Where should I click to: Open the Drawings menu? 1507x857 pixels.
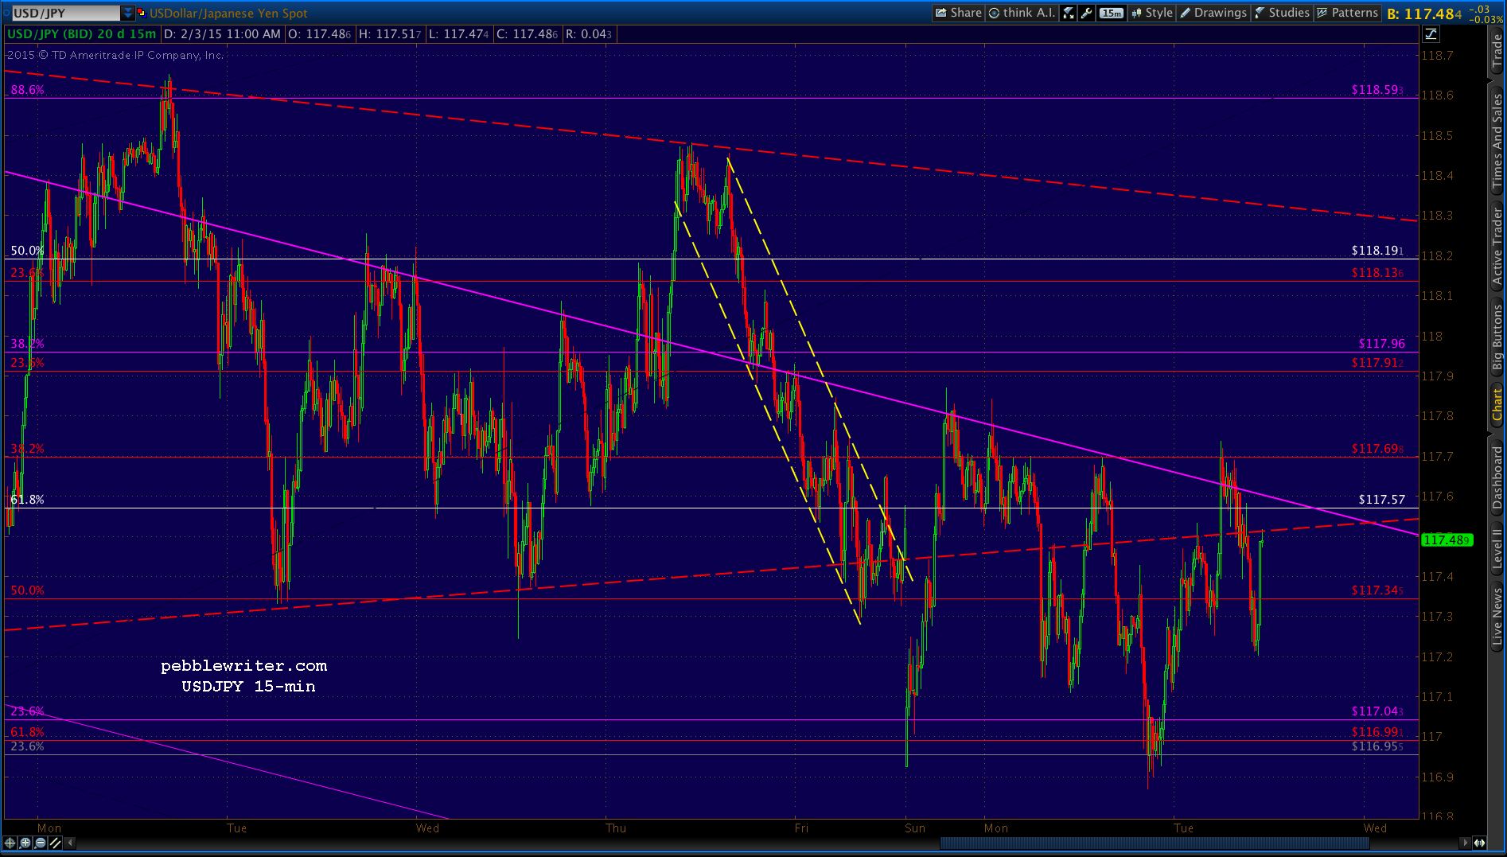click(1214, 13)
